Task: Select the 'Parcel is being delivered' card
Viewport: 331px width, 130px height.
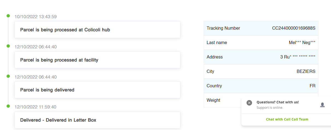Action: pyautogui.click(x=97, y=90)
